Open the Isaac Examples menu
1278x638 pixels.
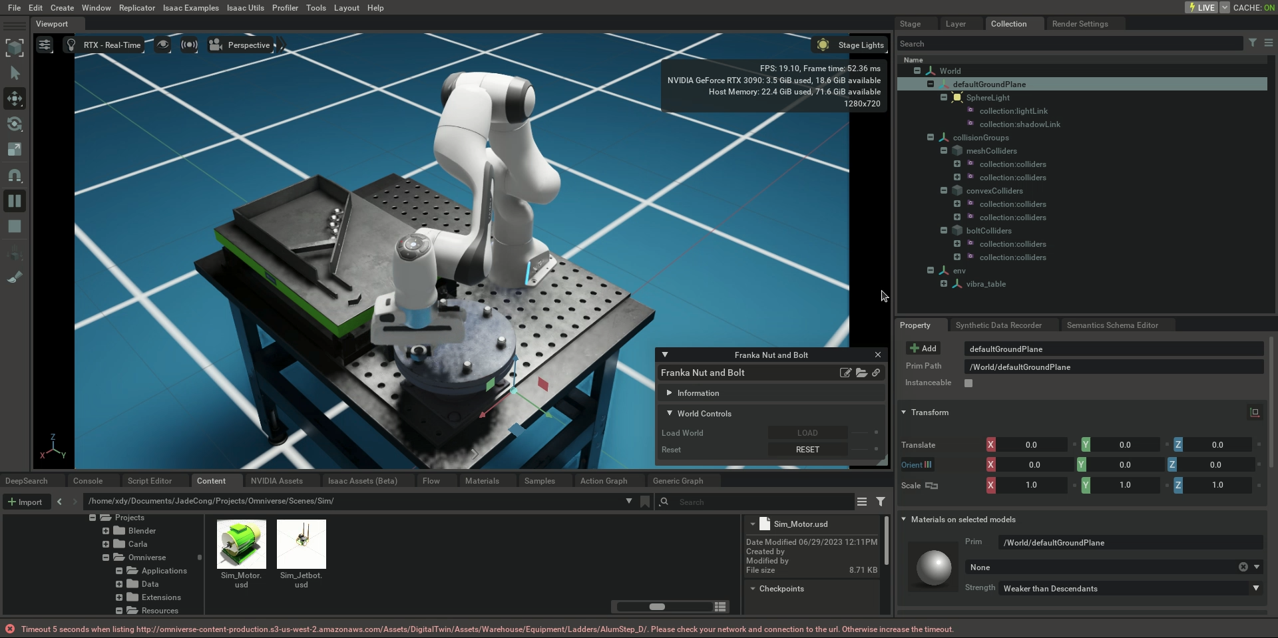pos(190,7)
